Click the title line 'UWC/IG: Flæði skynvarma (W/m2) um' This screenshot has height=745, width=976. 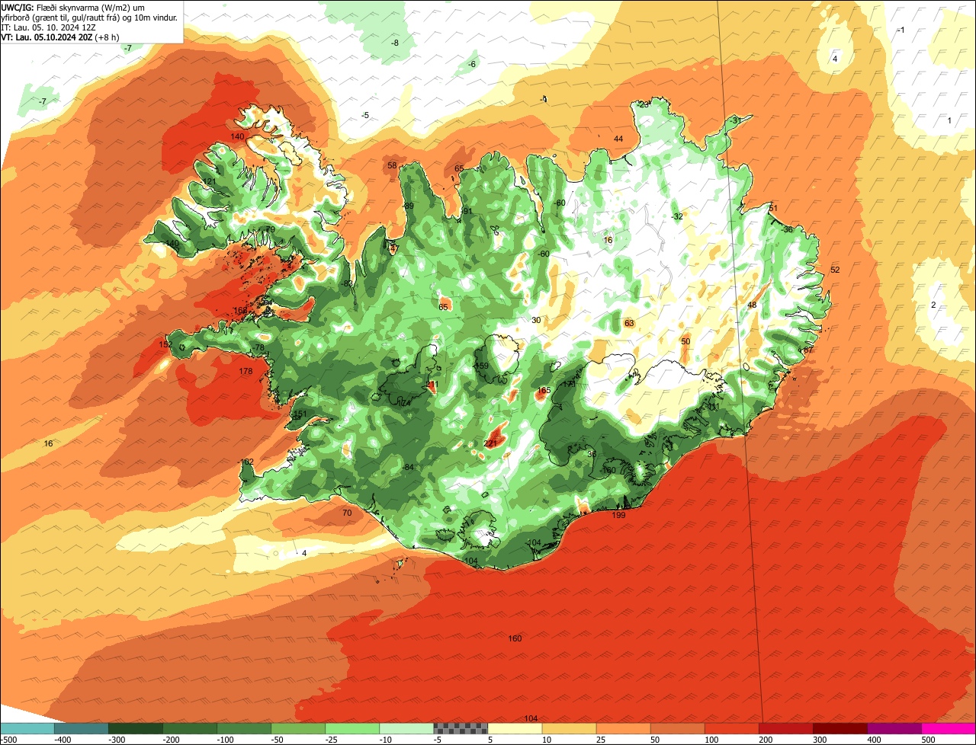point(73,6)
